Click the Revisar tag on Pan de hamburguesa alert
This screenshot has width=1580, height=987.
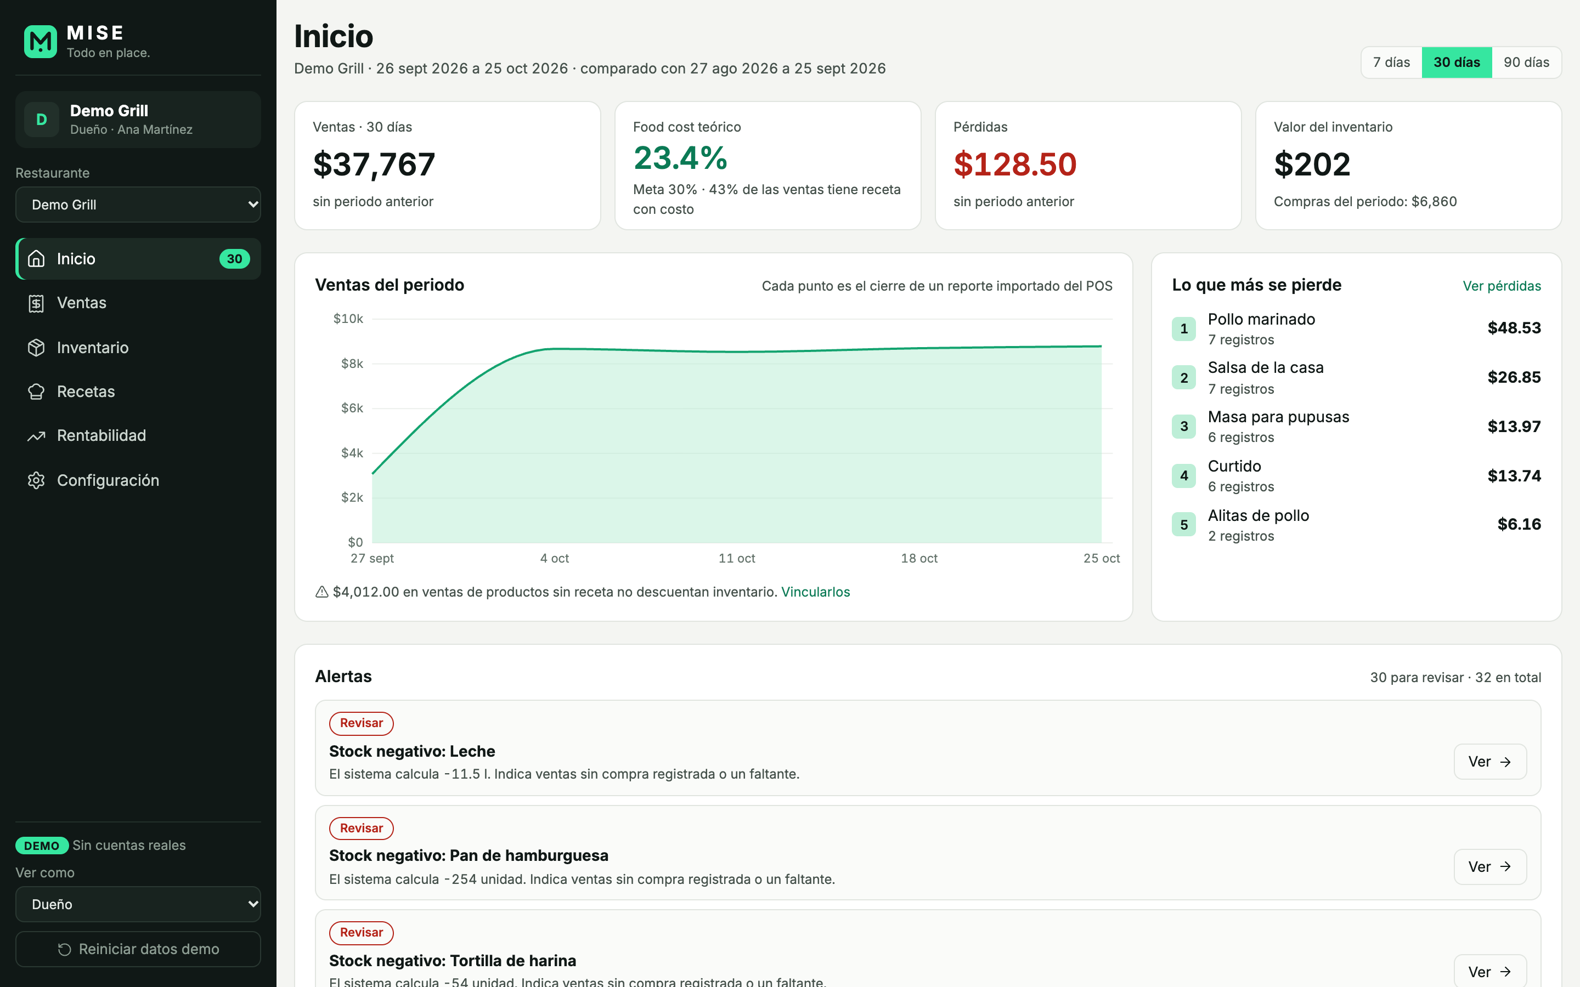tap(361, 829)
